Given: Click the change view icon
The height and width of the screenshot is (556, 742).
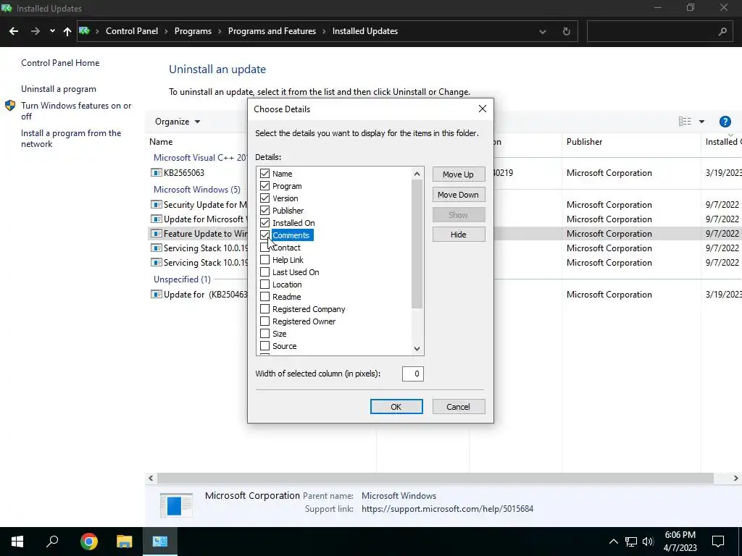Looking at the screenshot, I should pos(684,122).
